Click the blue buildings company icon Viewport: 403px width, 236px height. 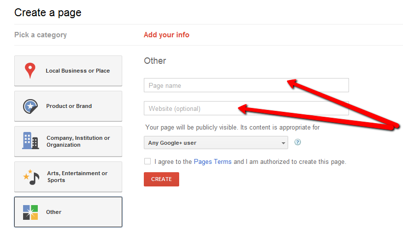click(30, 141)
